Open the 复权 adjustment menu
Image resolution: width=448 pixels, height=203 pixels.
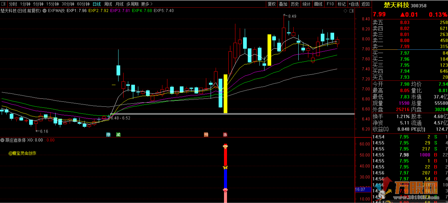[x=272, y=4]
